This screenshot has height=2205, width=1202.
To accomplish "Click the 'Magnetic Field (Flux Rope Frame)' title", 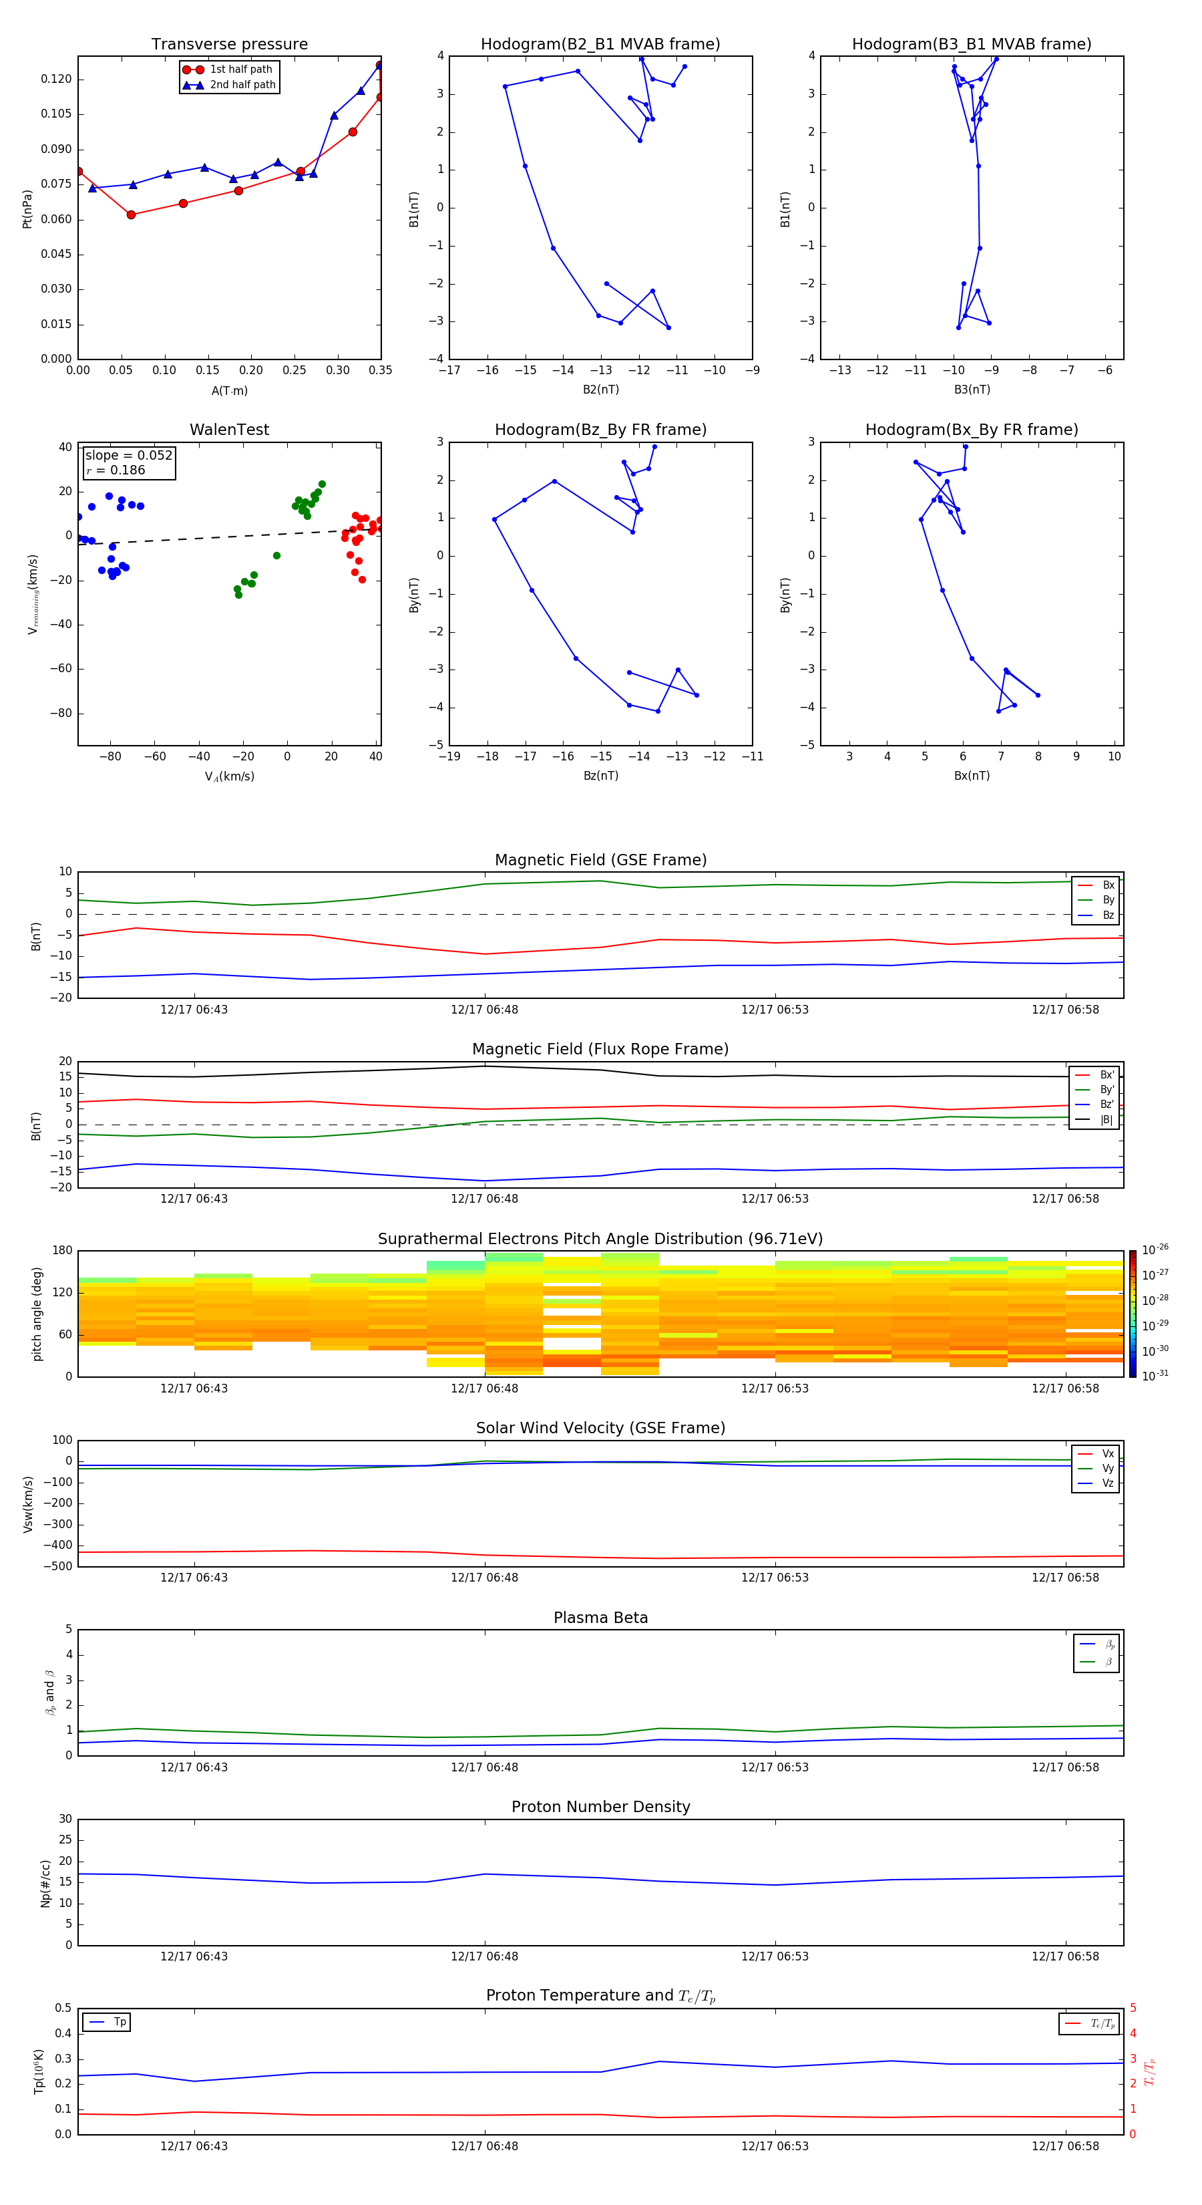I will coord(600,1050).
